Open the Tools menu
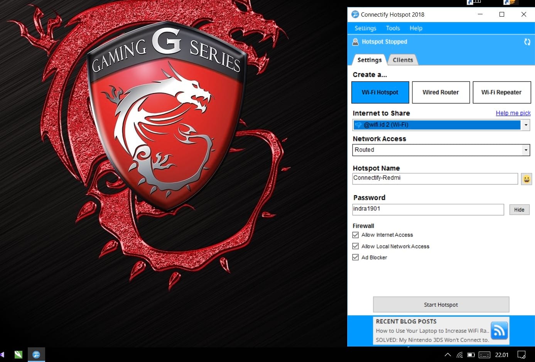535x362 pixels. click(x=393, y=28)
